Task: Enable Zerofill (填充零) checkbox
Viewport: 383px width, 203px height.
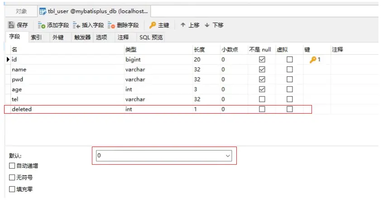Action: 12,189
